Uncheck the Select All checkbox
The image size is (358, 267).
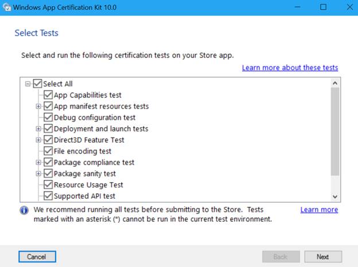point(37,84)
